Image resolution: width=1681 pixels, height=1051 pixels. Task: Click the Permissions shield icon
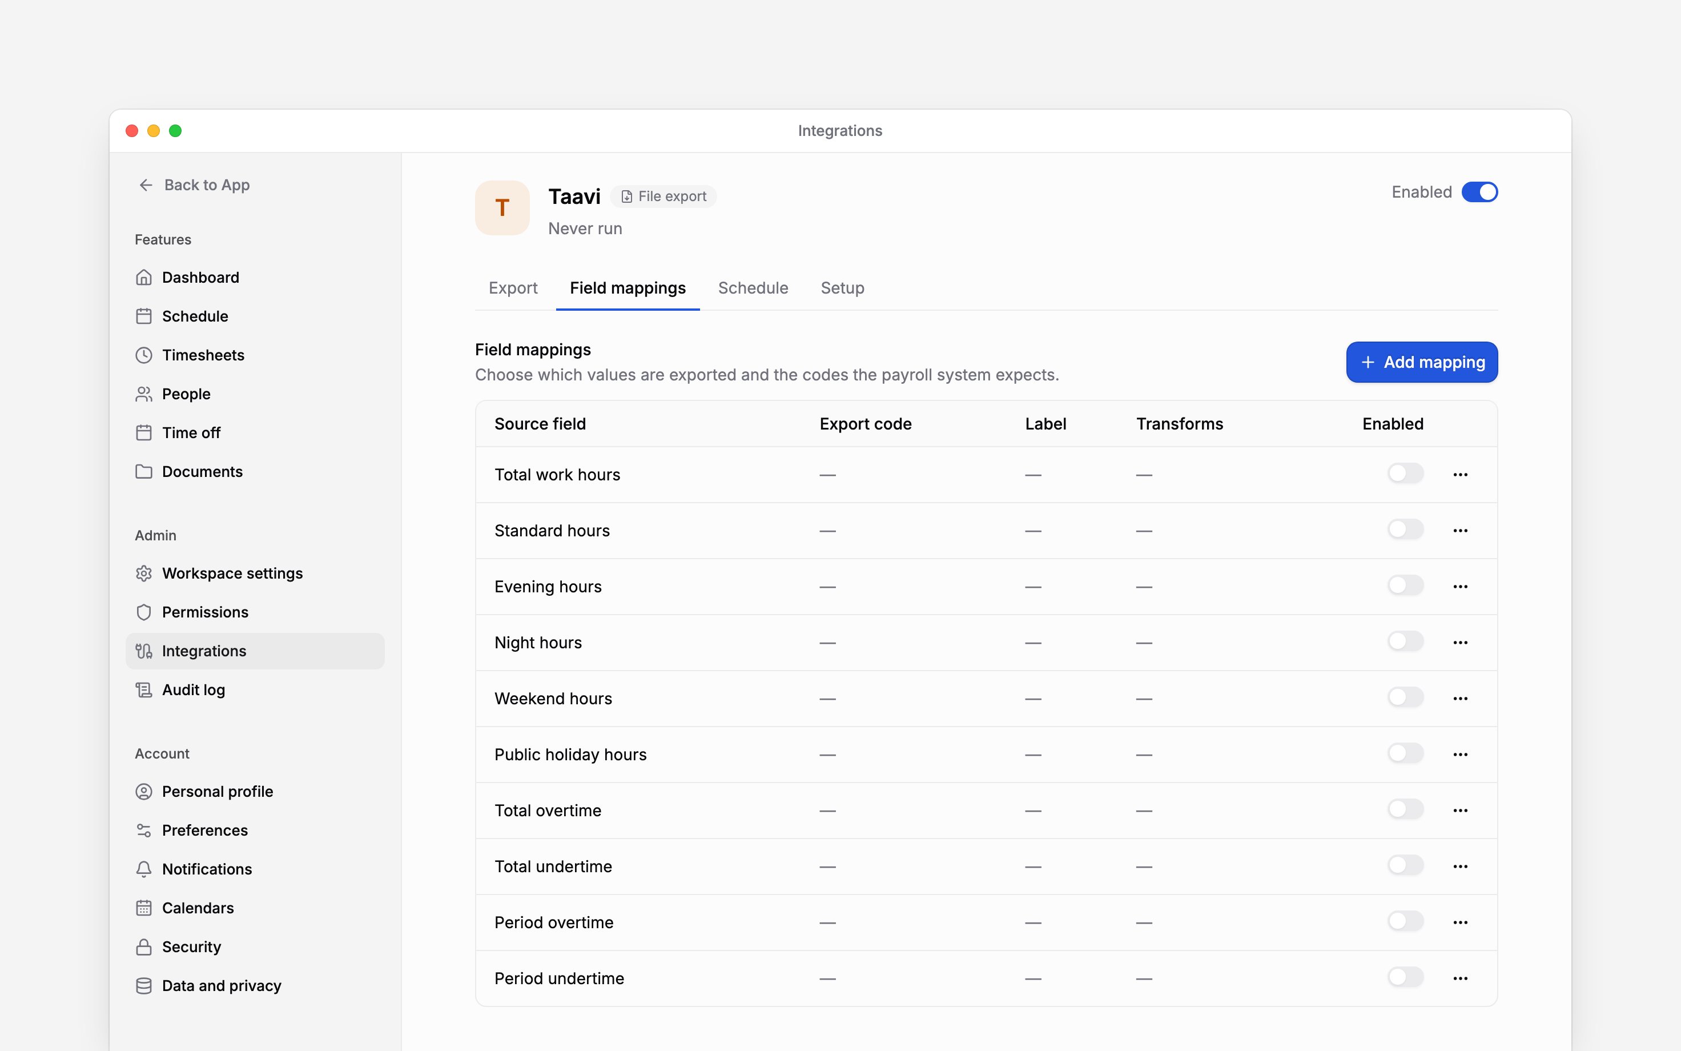(144, 612)
